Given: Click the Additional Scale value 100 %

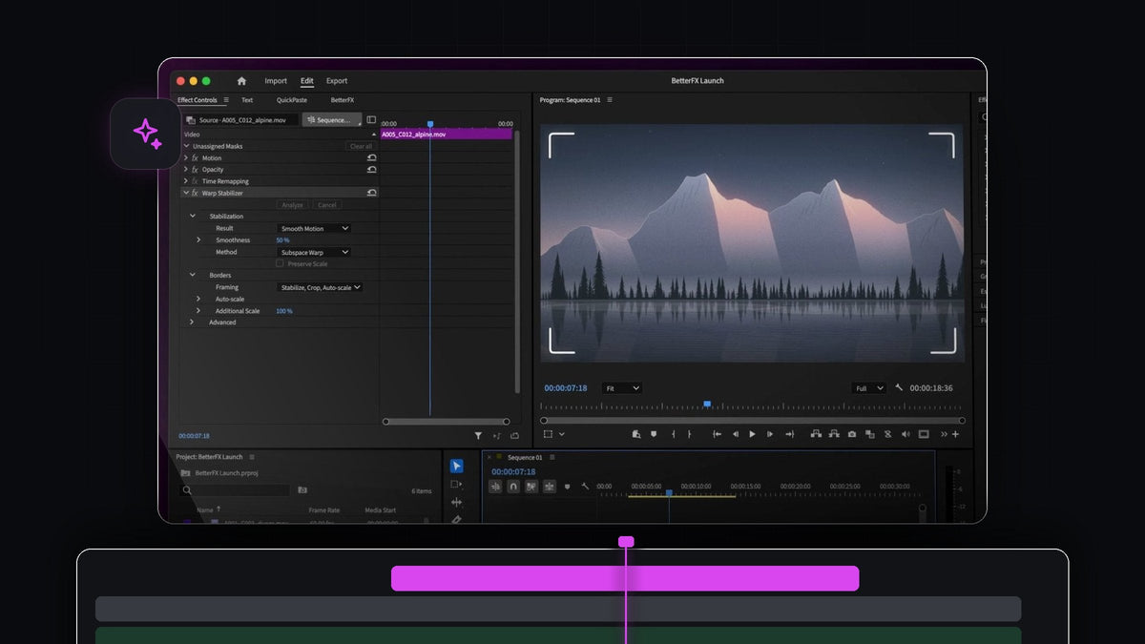Looking at the screenshot, I should pyautogui.click(x=284, y=311).
